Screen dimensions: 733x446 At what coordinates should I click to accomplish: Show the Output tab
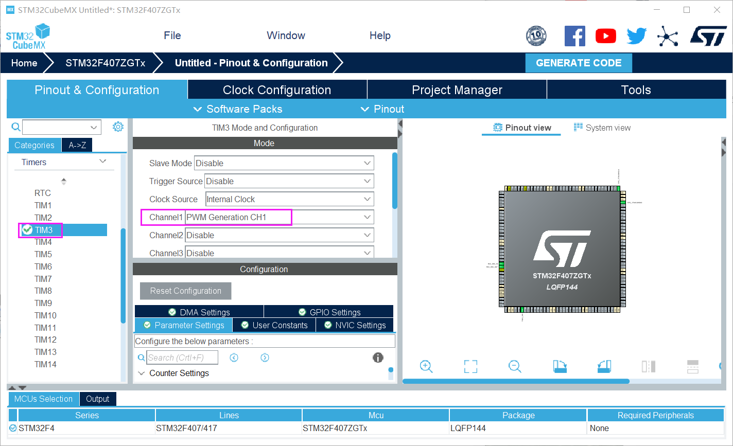(x=98, y=399)
